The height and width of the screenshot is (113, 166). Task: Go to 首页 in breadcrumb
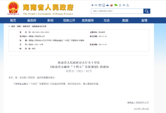click(13, 26)
